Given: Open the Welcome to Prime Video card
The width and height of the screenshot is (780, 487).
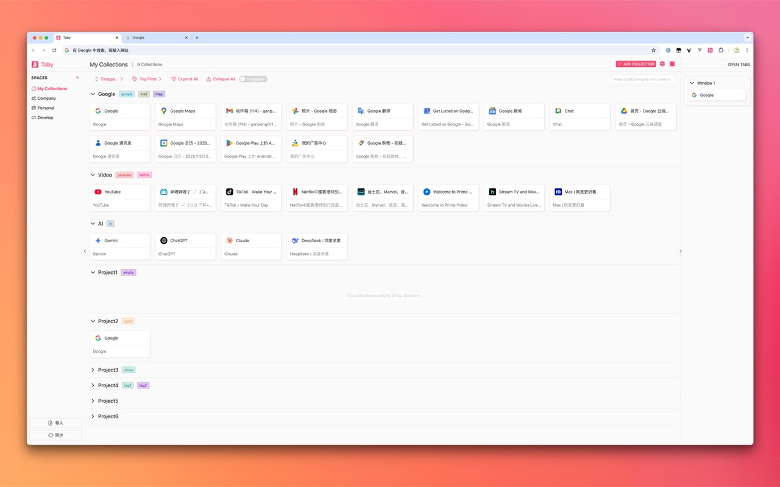Looking at the screenshot, I should (448, 198).
